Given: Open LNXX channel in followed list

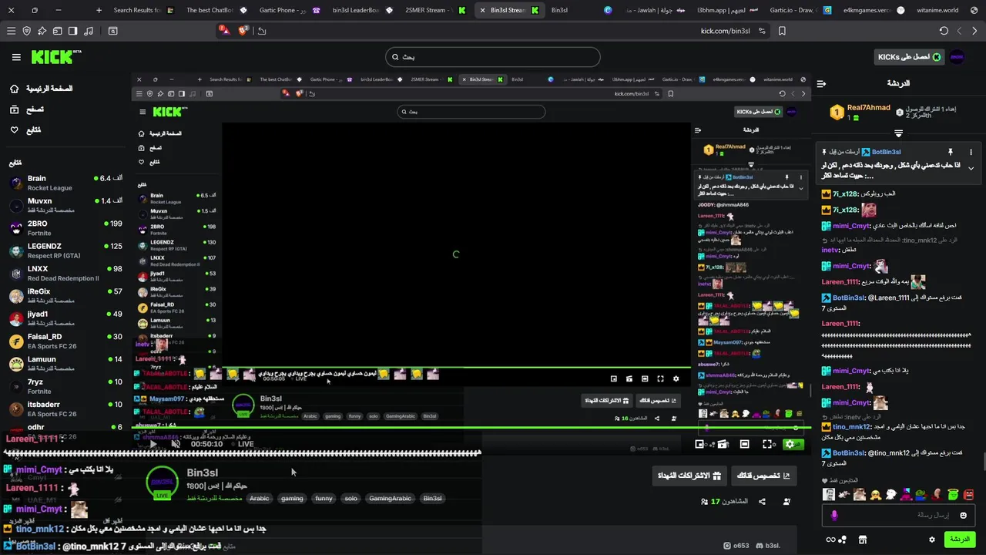Looking at the screenshot, I should [65, 273].
